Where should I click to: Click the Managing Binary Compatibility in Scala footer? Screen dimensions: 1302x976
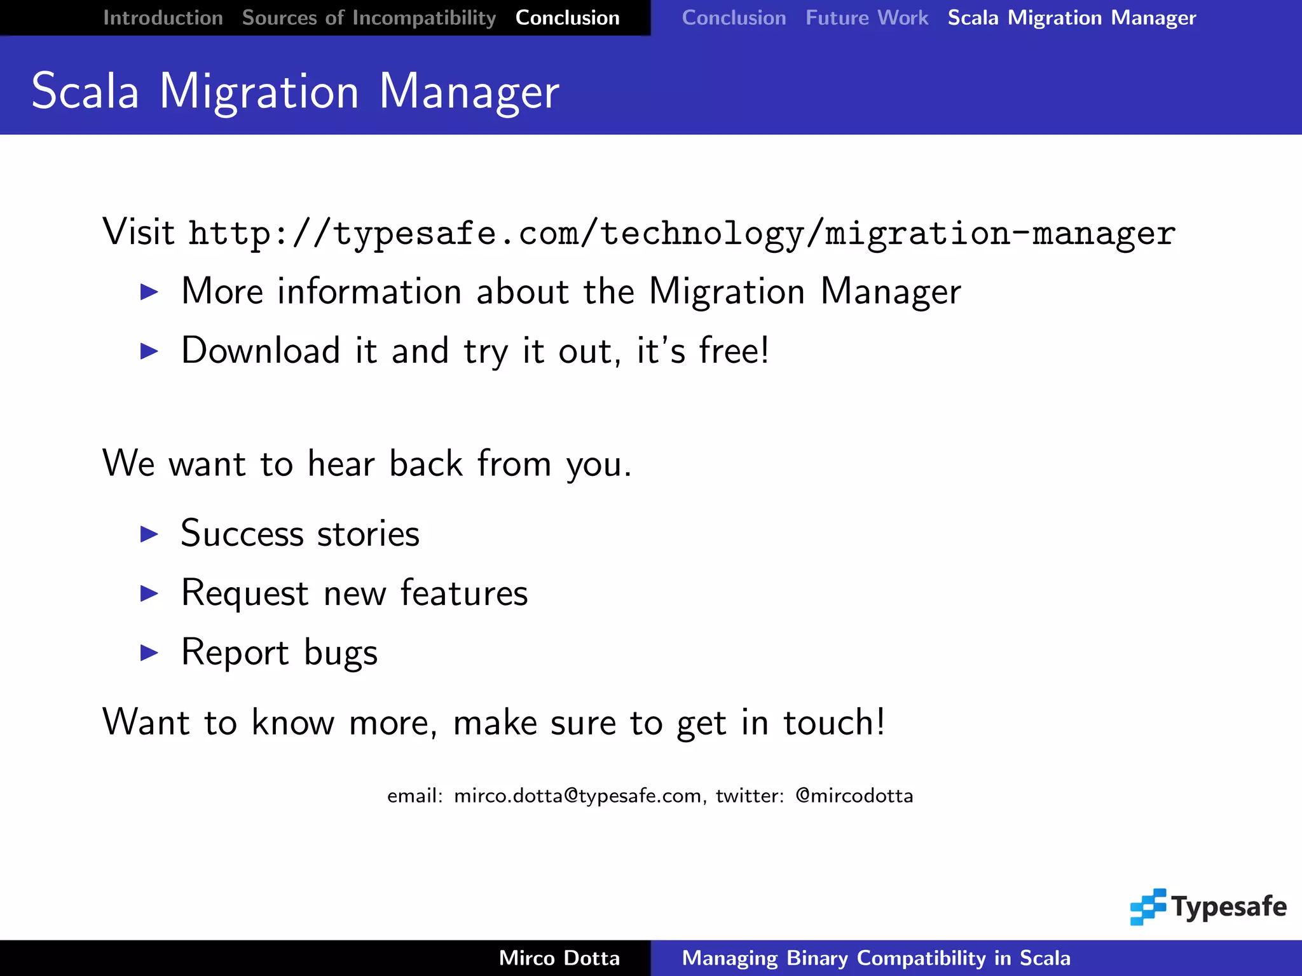(876, 958)
